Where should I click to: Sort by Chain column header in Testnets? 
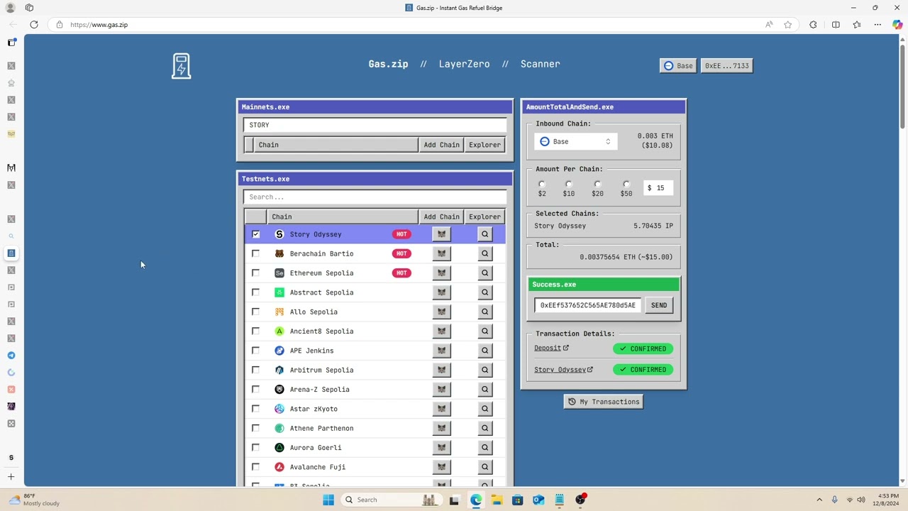[x=343, y=217]
